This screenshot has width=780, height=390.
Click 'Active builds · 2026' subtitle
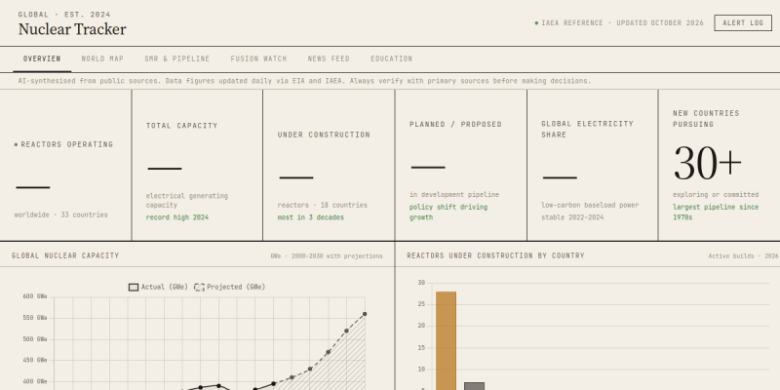coord(743,256)
